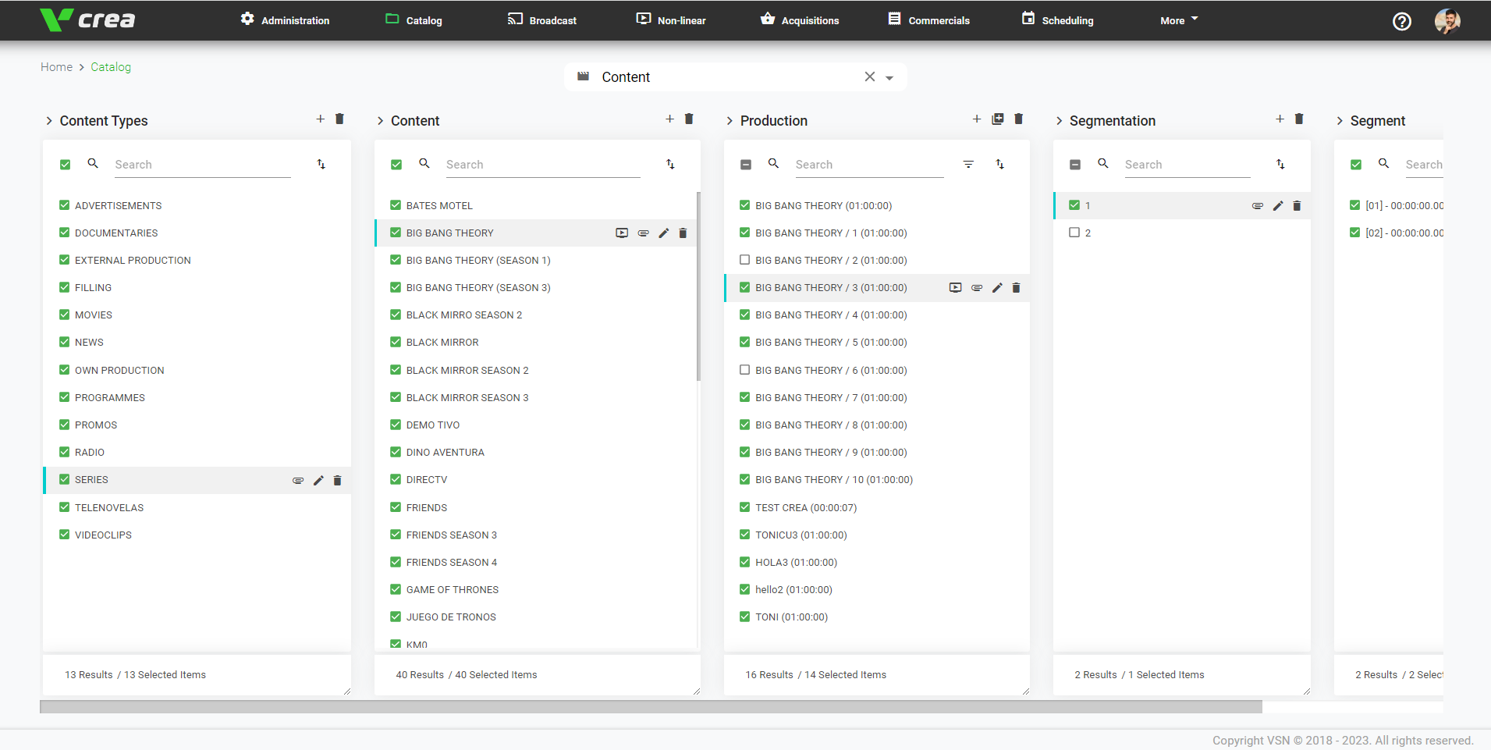Image resolution: width=1491 pixels, height=750 pixels.
Task: Open the Commercials menu
Action: 928,20
